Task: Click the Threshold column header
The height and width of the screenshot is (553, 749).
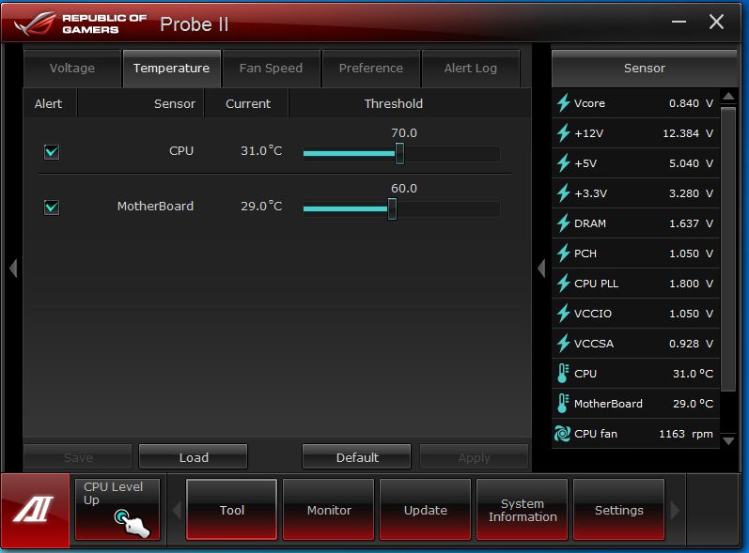Action: click(x=393, y=103)
